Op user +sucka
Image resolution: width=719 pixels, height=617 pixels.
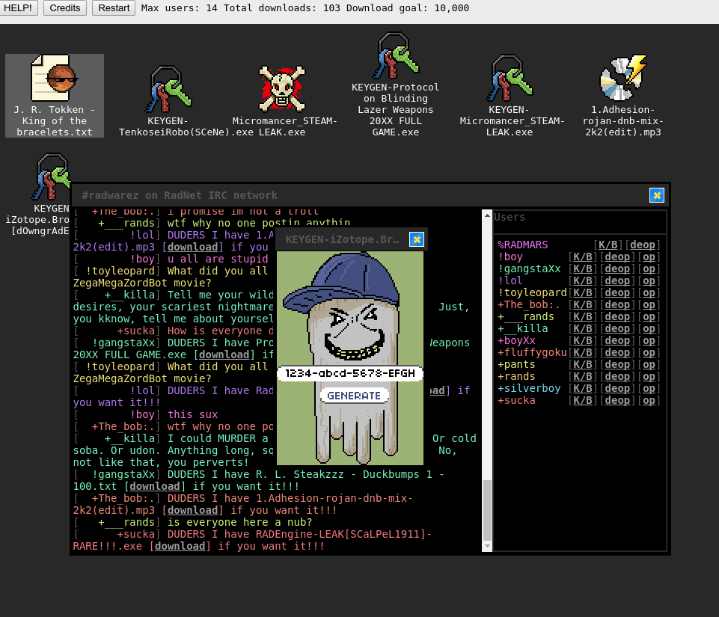[649, 400]
